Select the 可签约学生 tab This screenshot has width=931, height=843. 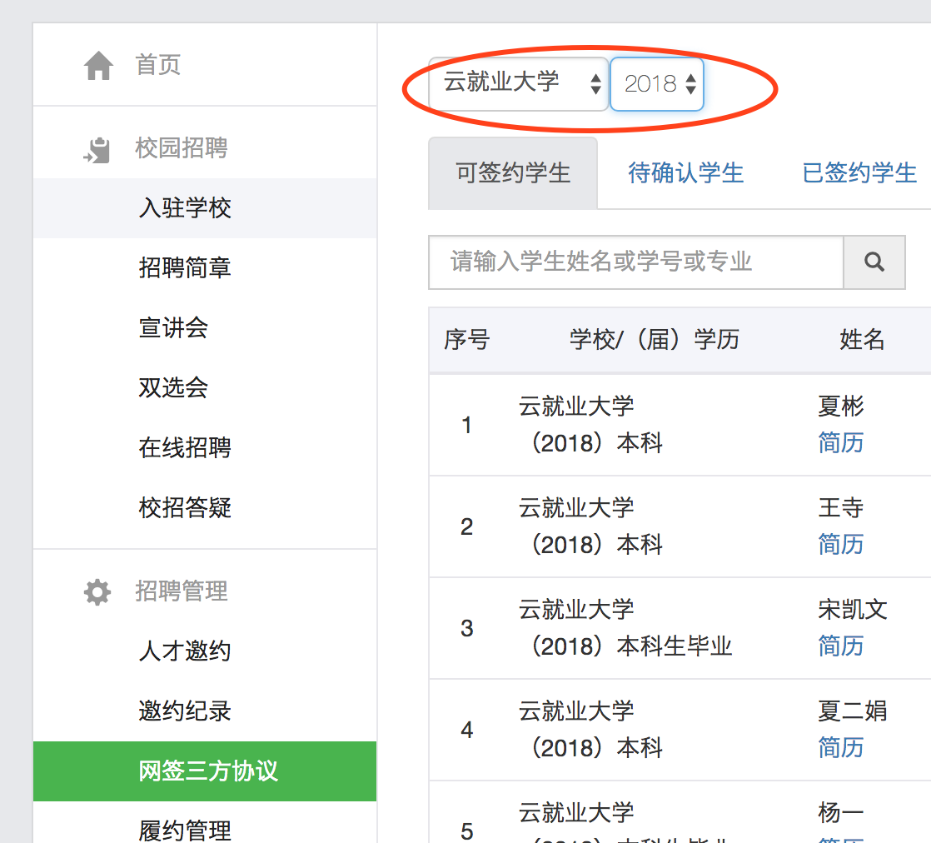tap(513, 173)
